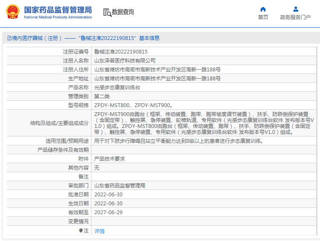Click the 生效日期 row label
The width and height of the screenshot is (320, 241).
tap(78, 204)
